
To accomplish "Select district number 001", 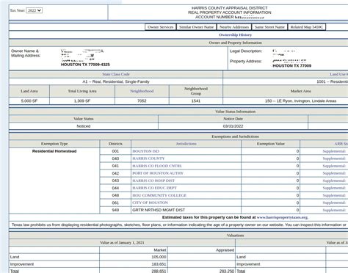I will pos(115,151).
